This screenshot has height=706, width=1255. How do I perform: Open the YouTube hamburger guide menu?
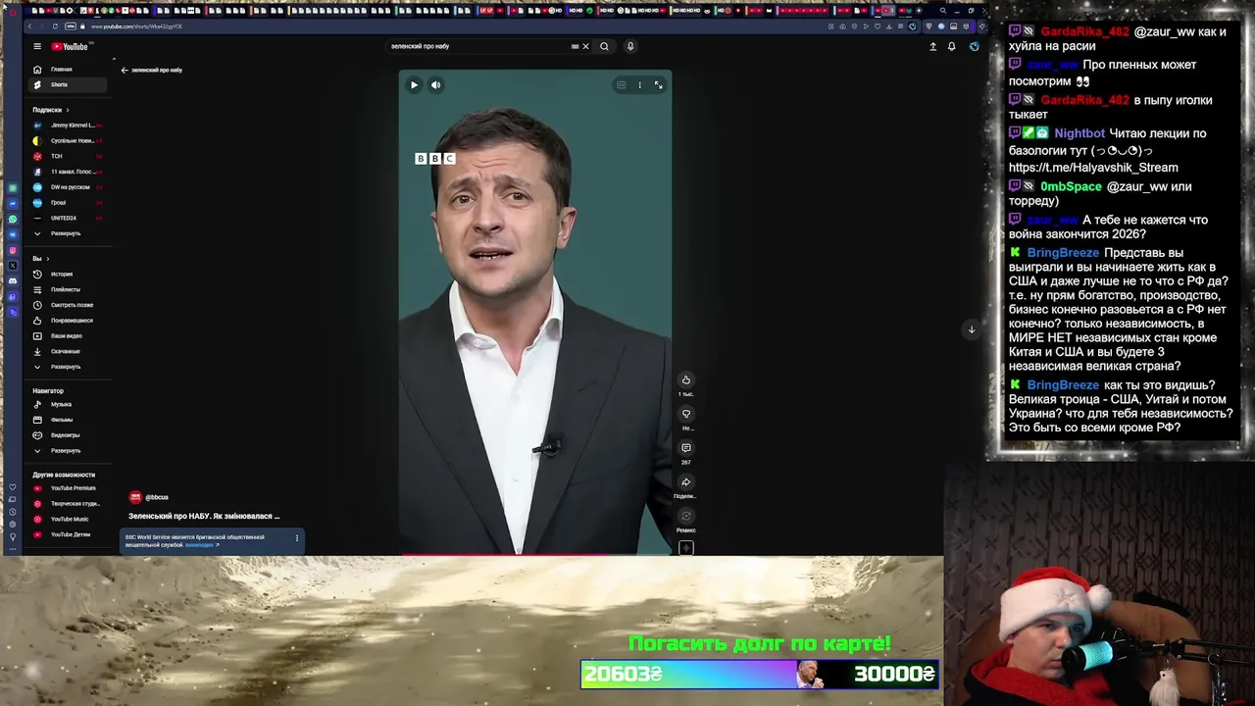pos(37,46)
